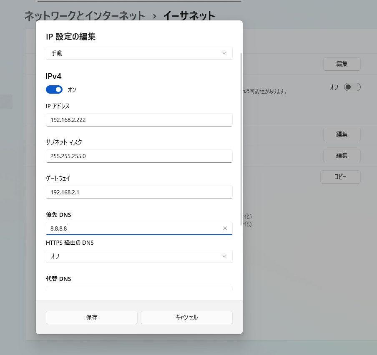377x355 pixels.
Task: Click the 保存 button
Action: point(91,317)
